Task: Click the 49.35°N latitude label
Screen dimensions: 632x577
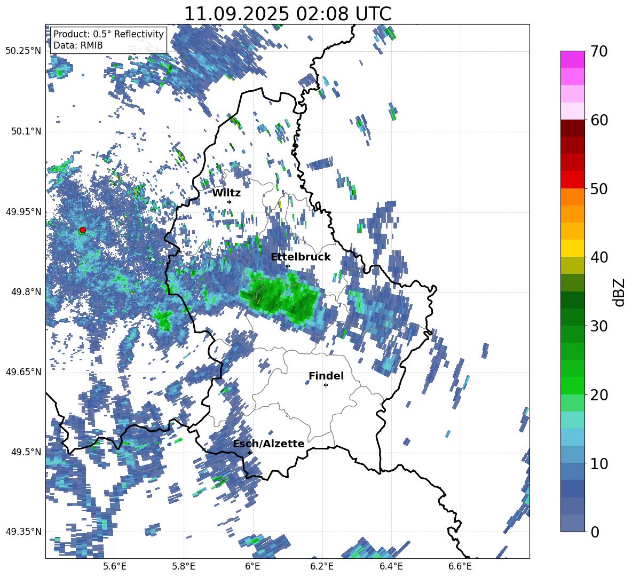Action: (23, 532)
